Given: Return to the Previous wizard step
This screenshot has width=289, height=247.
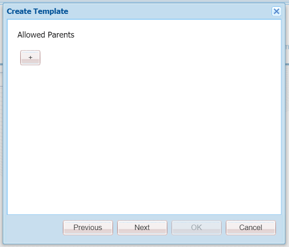Looking at the screenshot, I should [x=88, y=228].
